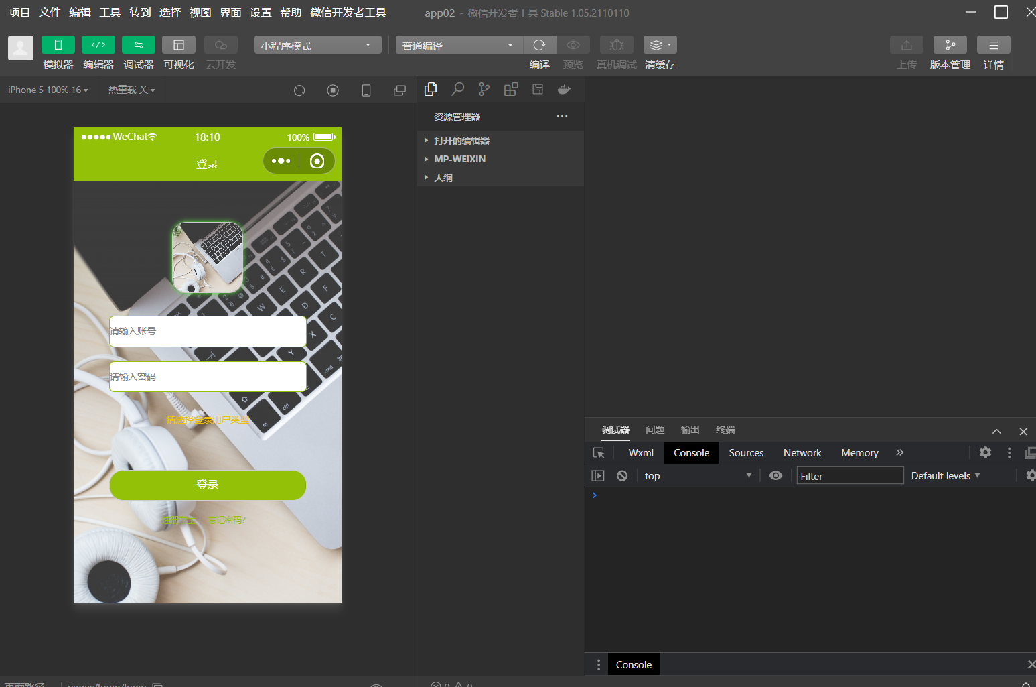
Task: Open the 设置 menu
Action: point(261,13)
